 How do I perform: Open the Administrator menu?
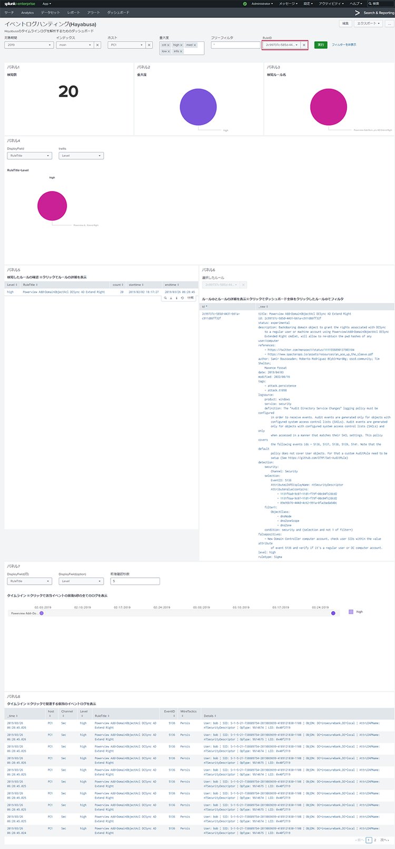coord(262,4)
